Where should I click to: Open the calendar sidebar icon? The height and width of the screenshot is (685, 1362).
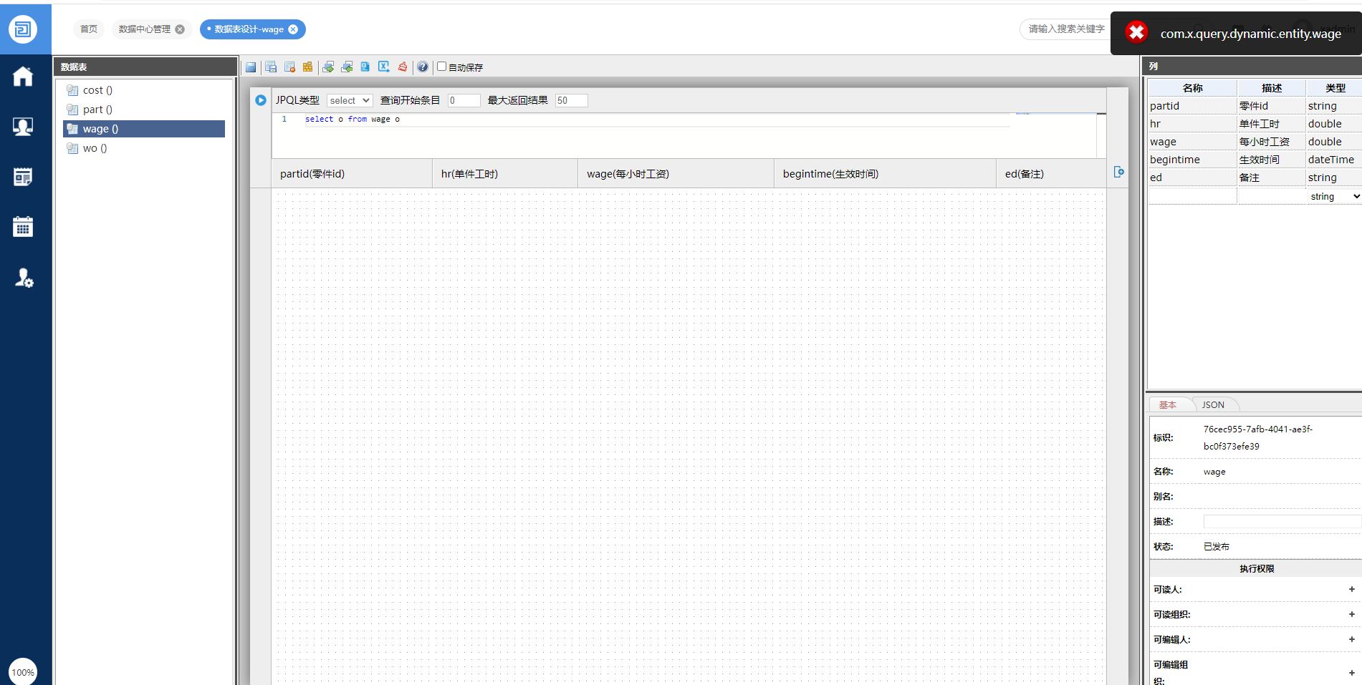click(x=23, y=227)
